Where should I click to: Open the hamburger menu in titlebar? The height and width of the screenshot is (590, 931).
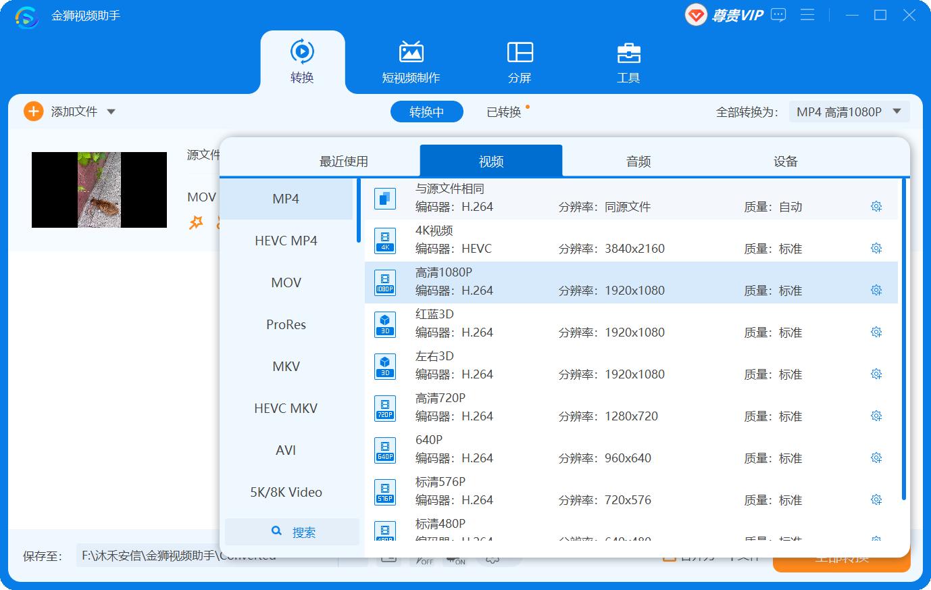pyautogui.click(x=807, y=15)
